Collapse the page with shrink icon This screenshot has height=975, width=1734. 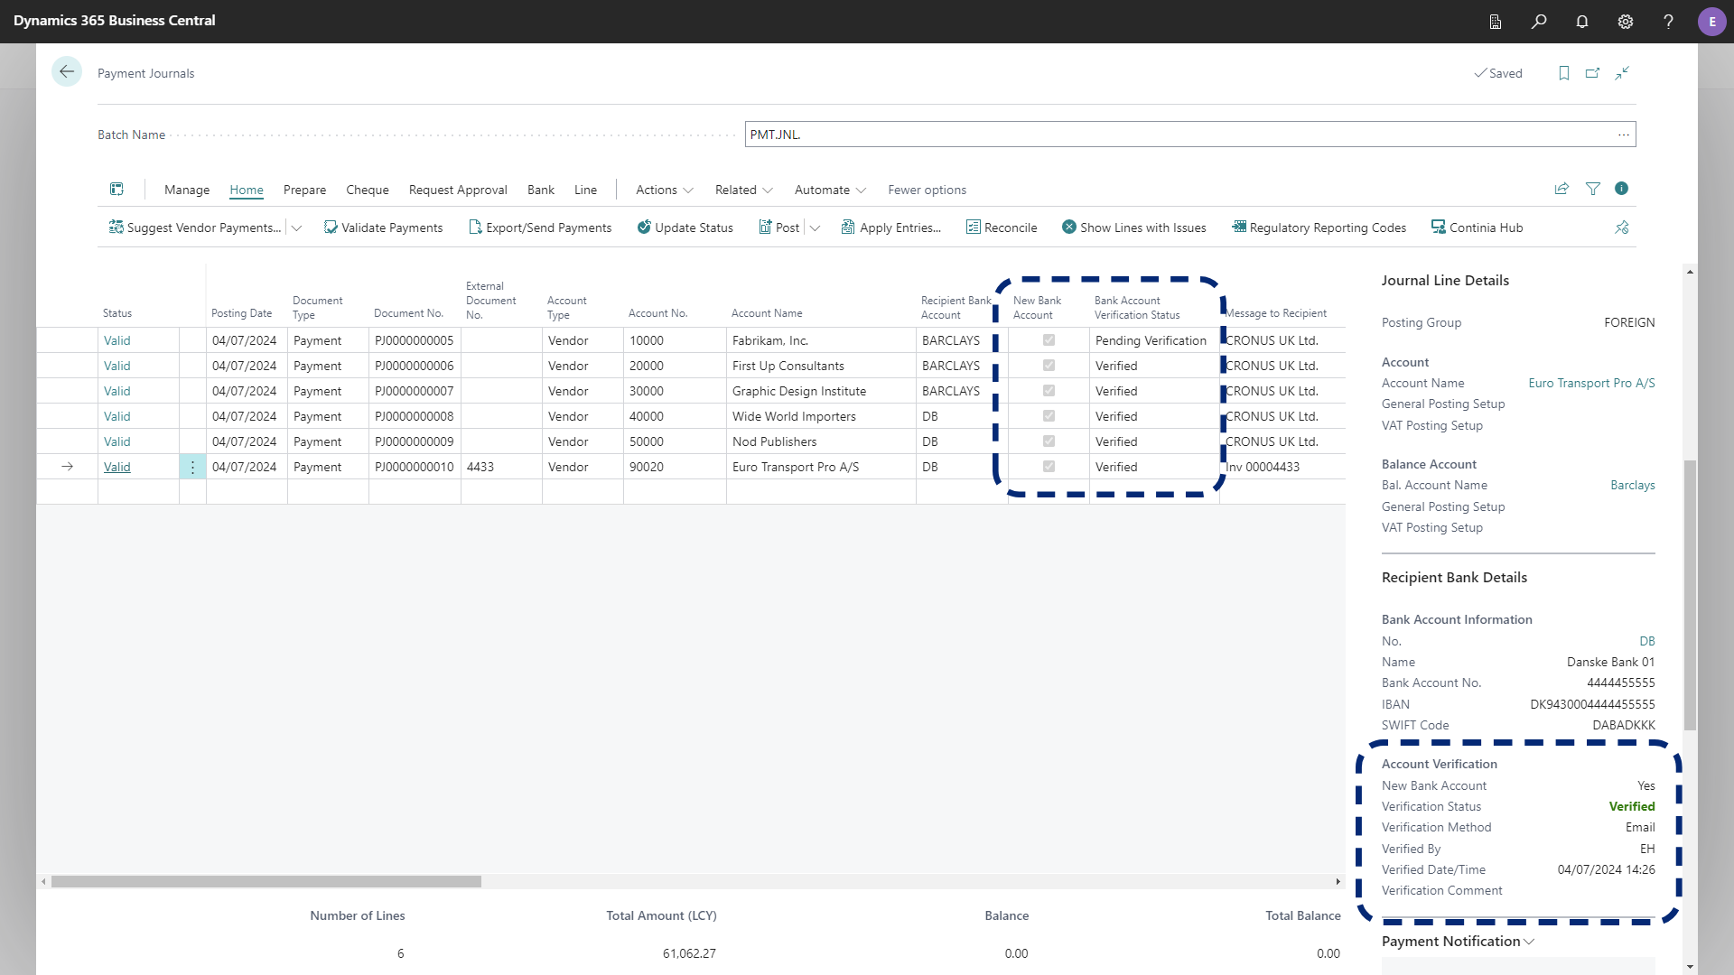[x=1622, y=73]
